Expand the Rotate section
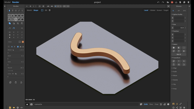The image size is (194, 109). 175,80
